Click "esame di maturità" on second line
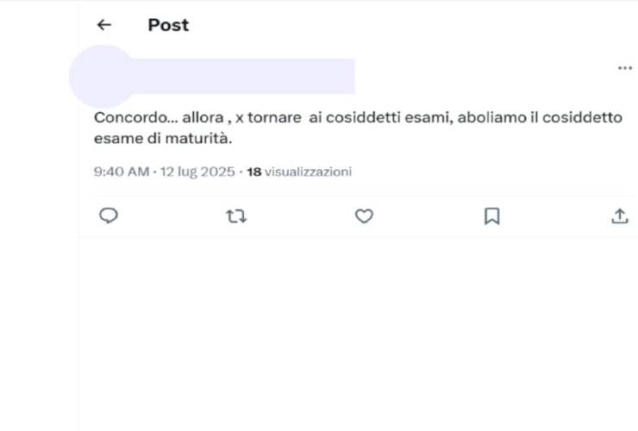This screenshot has height=431, width=638. [x=163, y=138]
